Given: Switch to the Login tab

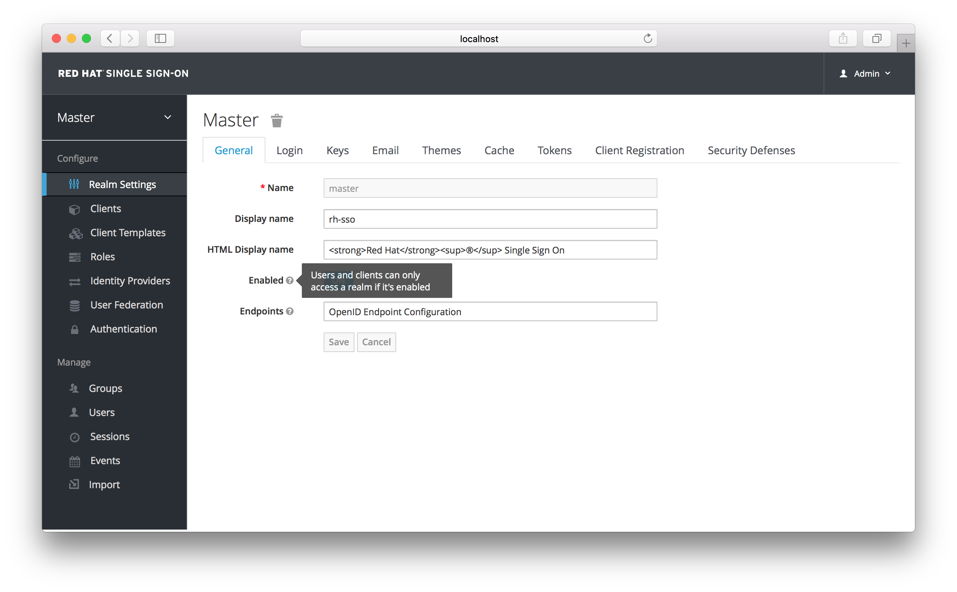Looking at the screenshot, I should click(x=288, y=150).
